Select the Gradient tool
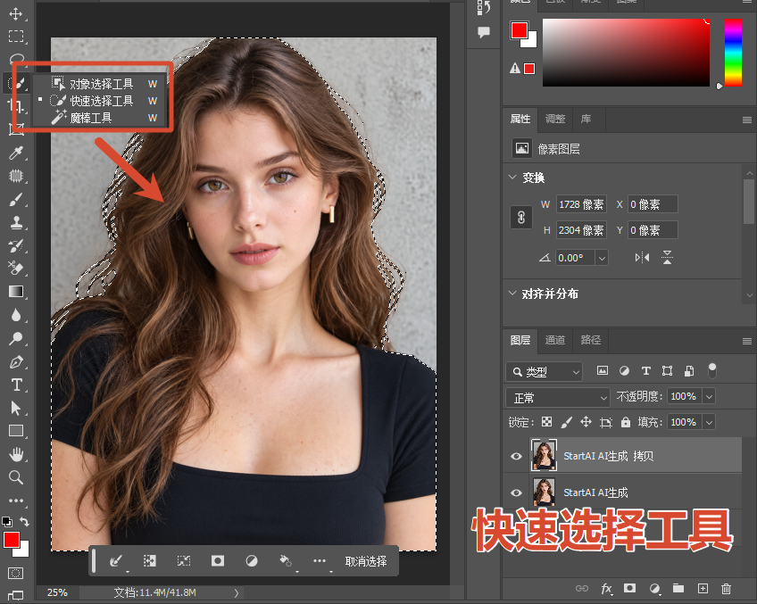This screenshot has height=604, width=757. coord(15,292)
